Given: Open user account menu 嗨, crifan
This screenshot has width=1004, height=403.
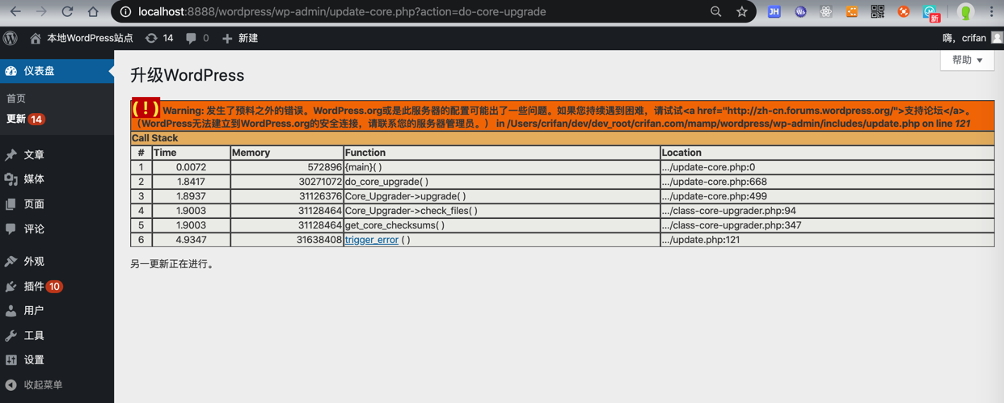Looking at the screenshot, I should click(972, 38).
